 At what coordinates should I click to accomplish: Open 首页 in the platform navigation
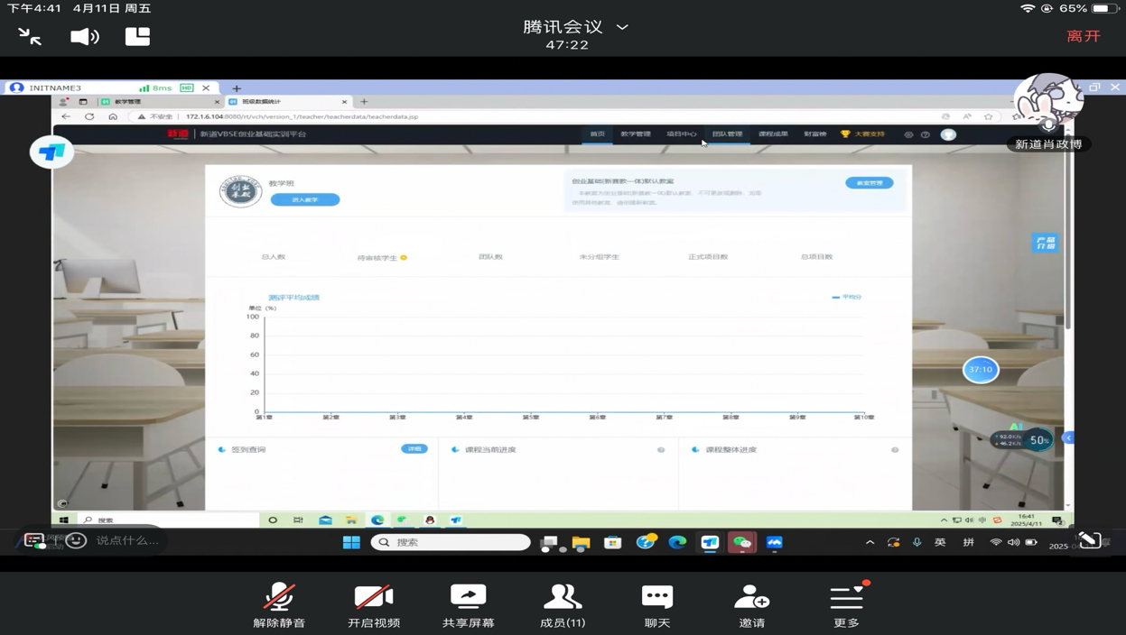tap(597, 134)
